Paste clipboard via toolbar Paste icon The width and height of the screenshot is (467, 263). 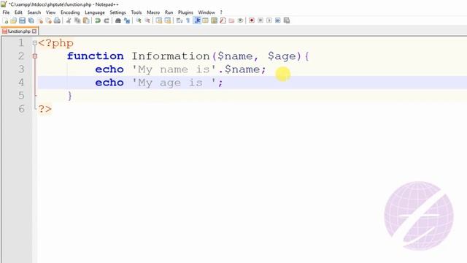(86, 20)
